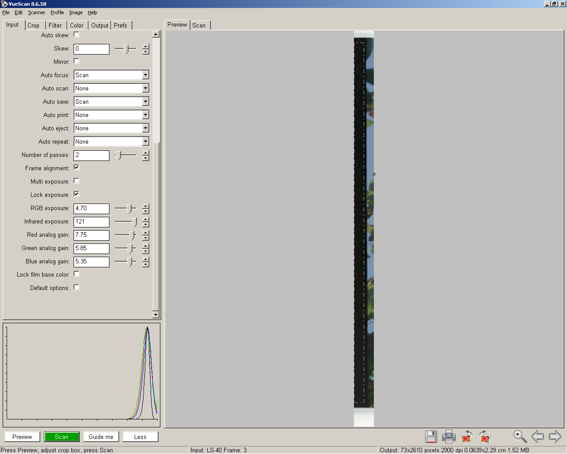
Task: Click the Skew slider
Action: pos(126,49)
